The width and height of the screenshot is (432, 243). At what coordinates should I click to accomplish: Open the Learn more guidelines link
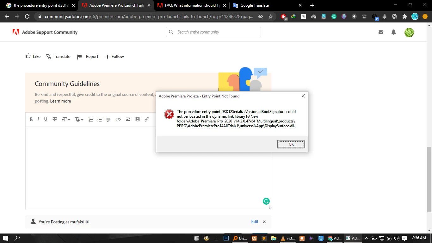60,101
